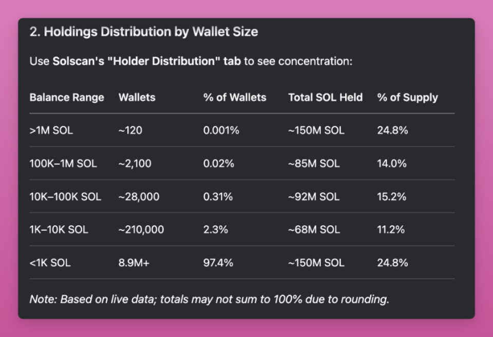
Task: Select the "100K–1M SOL" row label
Action: click(x=63, y=164)
